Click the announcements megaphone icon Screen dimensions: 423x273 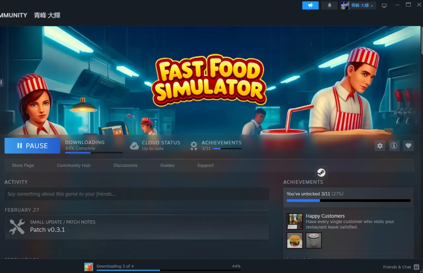coord(310,5)
